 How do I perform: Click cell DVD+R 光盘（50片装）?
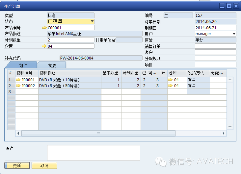click(70, 86)
